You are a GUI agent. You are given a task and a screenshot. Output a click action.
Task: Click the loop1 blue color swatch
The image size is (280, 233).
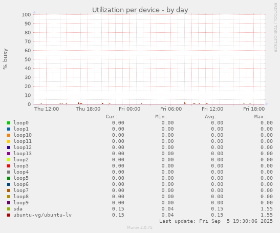(9, 129)
